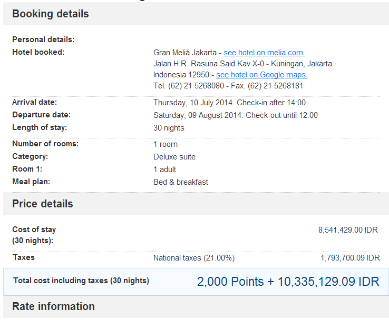Click the Rate information section header
The image size is (389, 320).
pos(53,306)
